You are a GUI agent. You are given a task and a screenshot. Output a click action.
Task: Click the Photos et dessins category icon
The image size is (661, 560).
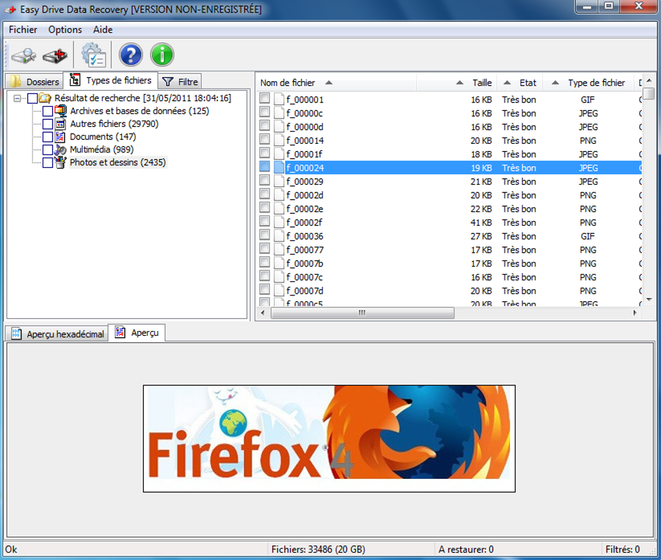coord(61,162)
